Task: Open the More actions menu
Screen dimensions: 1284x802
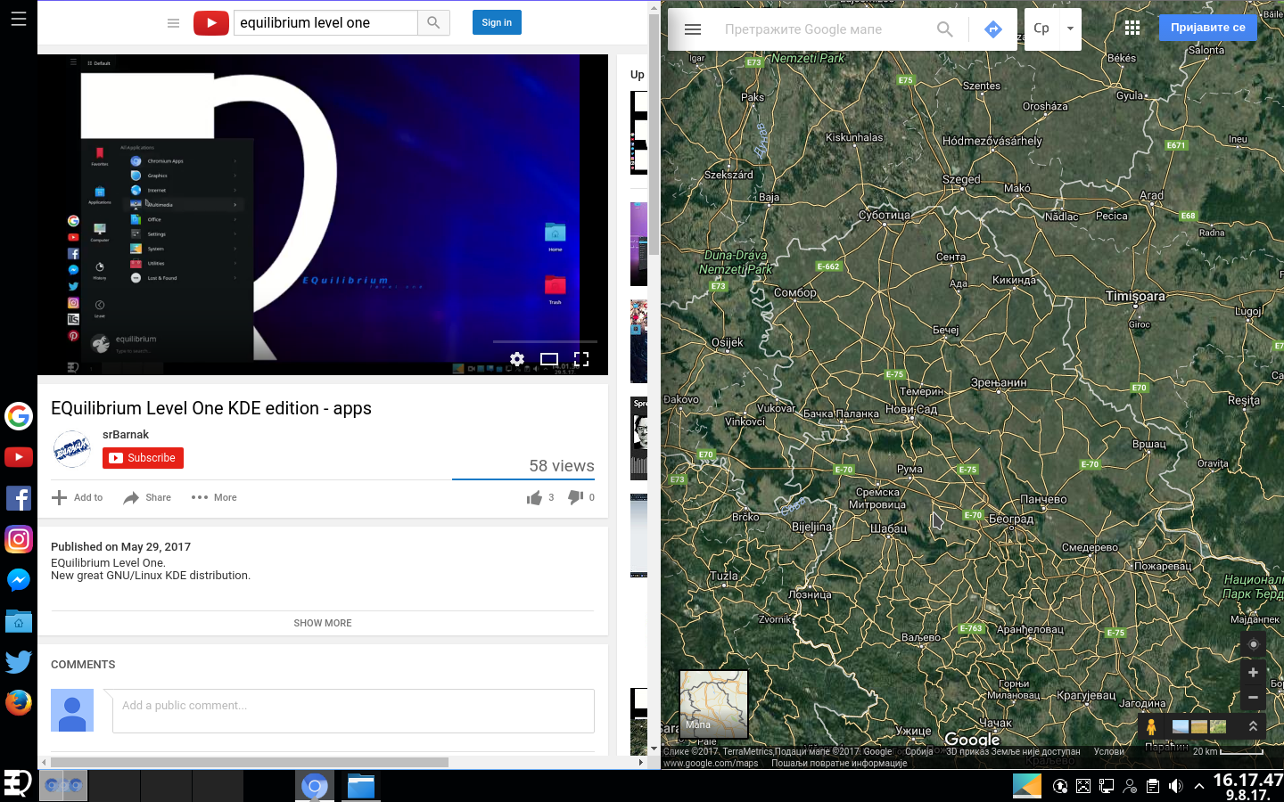Action: pos(214,497)
